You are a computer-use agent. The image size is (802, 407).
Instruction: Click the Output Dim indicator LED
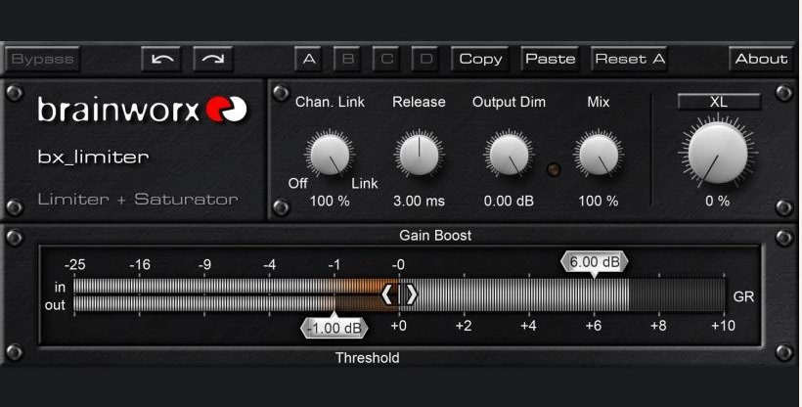click(554, 169)
